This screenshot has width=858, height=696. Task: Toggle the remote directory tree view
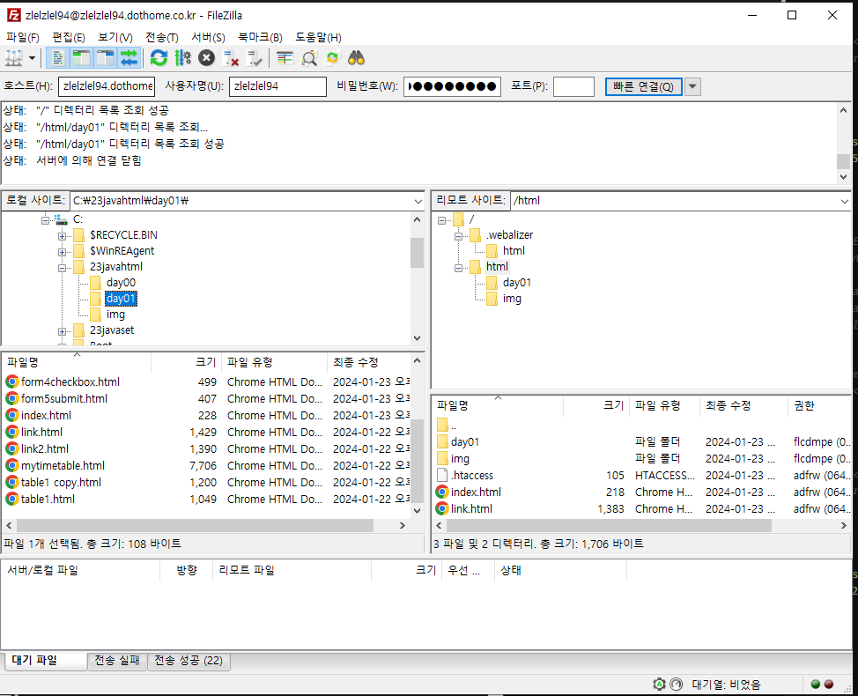point(105,58)
